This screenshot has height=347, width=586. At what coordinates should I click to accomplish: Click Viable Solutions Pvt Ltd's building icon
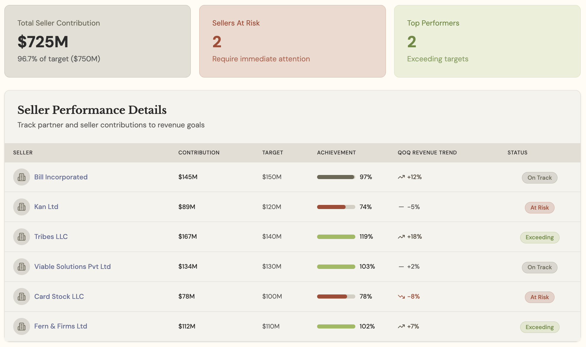tap(21, 267)
